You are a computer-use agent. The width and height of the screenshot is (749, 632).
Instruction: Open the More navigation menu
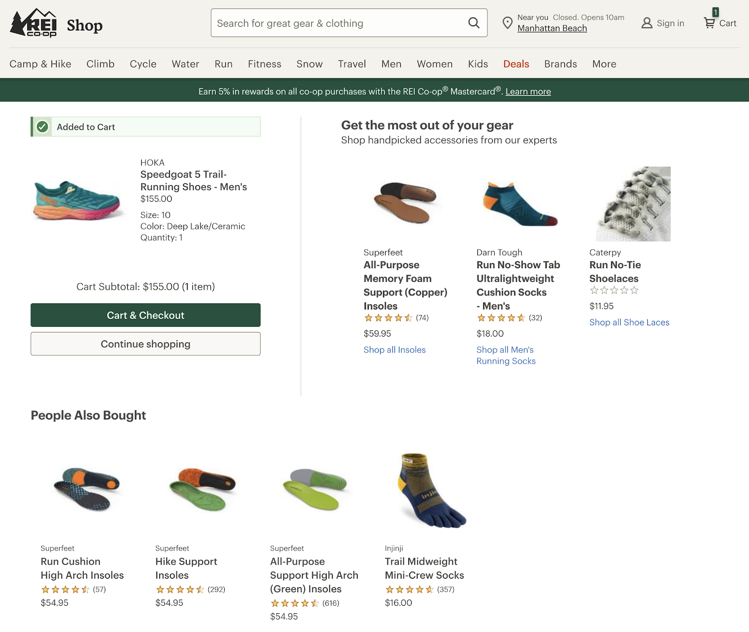pos(604,64)
